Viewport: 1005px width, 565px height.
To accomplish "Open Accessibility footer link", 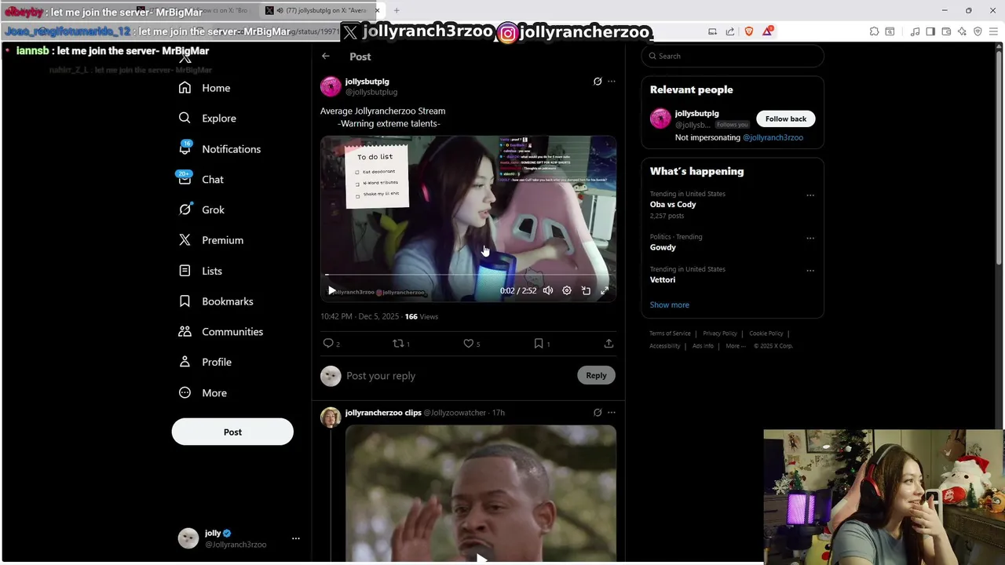I will coord(665,346).
